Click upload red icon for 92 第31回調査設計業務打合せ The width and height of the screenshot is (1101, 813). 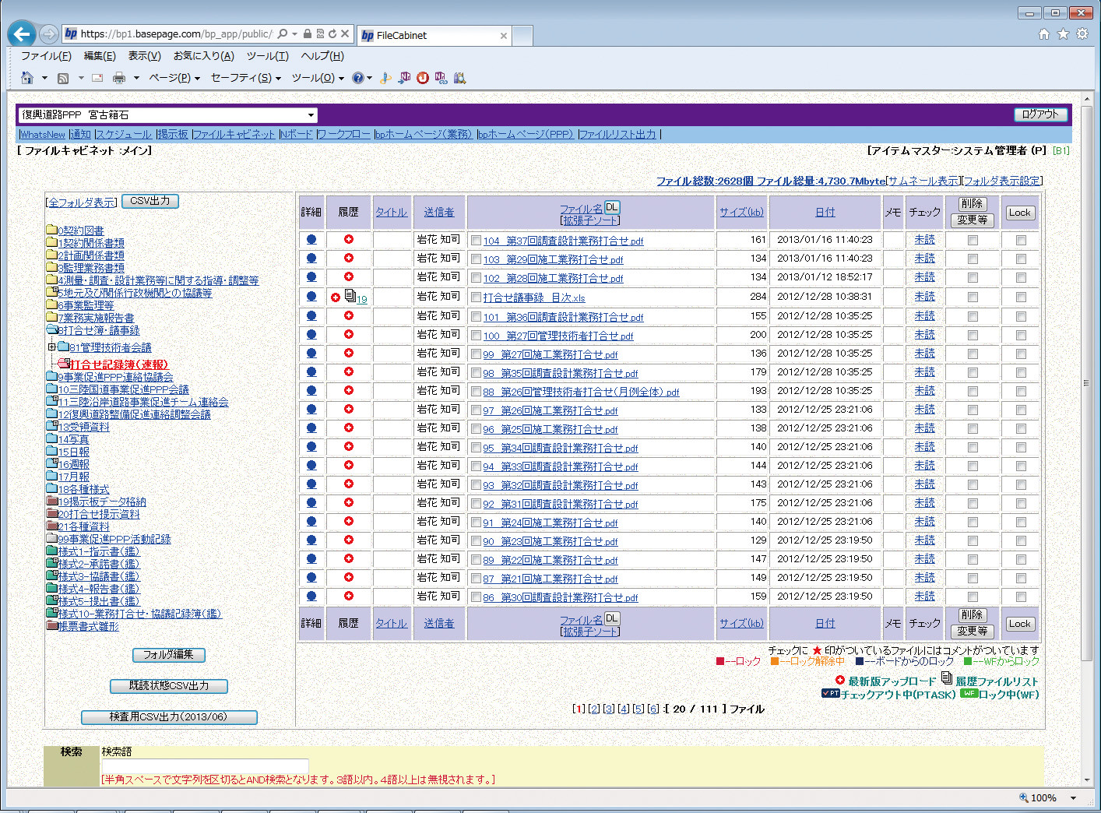[x=349, y=502]
